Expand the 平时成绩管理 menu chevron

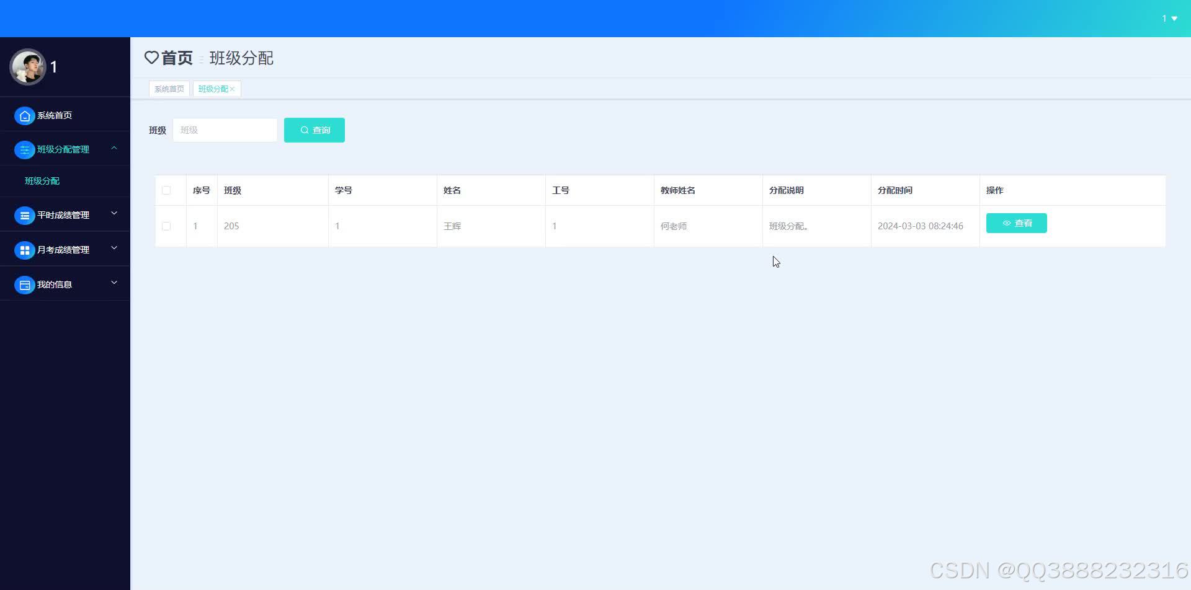[114, 214]
